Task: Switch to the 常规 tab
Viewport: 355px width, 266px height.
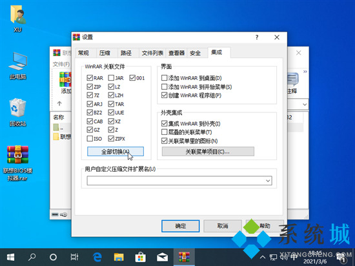Action: click(86, 53)
